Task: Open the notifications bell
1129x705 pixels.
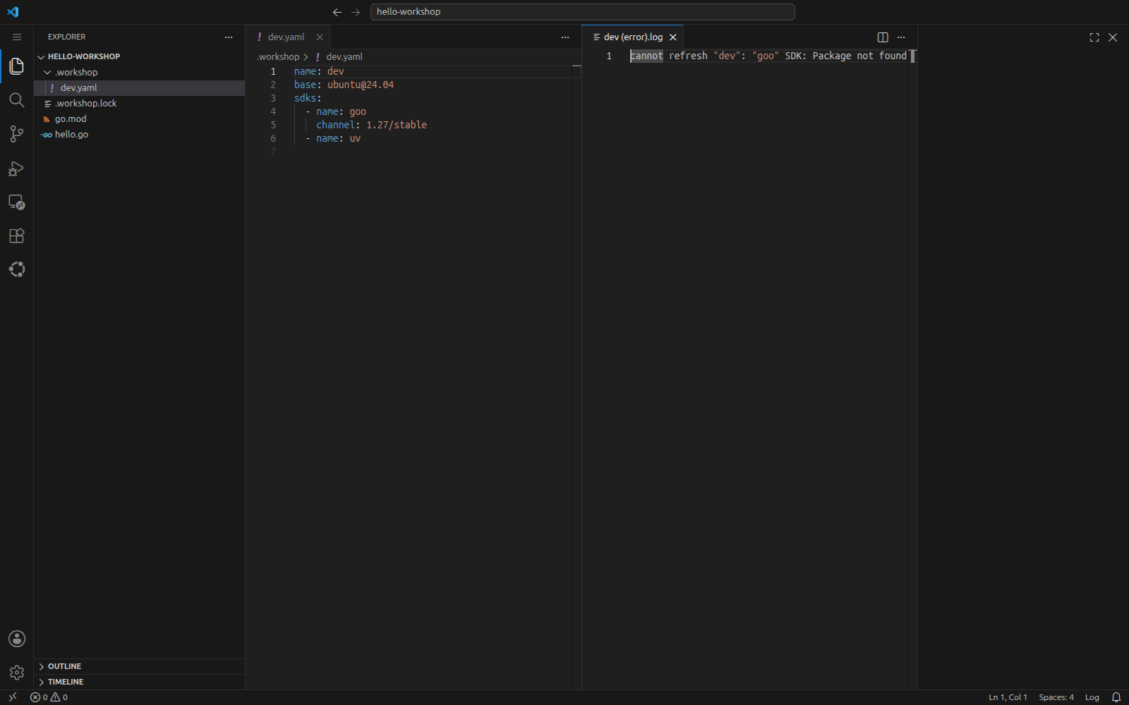Action: [1116, 697]
